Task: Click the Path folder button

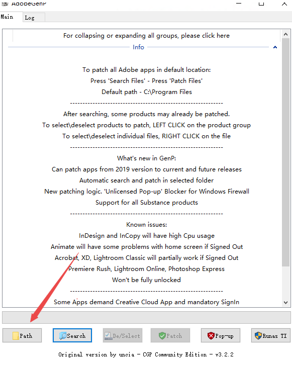Action: click(x=22, y=335)
